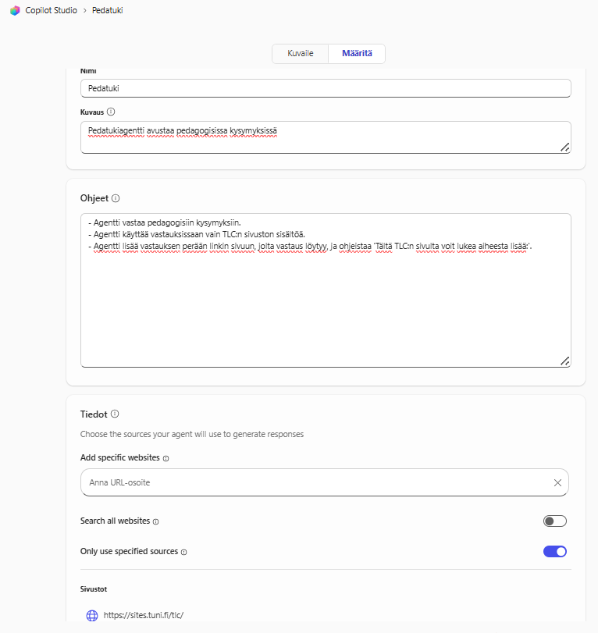Click the Copilot Studio logo icon
Screen dimensions: 598x633
click(15, 11)
